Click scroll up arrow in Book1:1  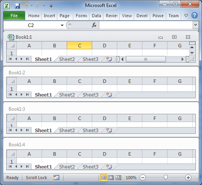(x=192, y=47)
